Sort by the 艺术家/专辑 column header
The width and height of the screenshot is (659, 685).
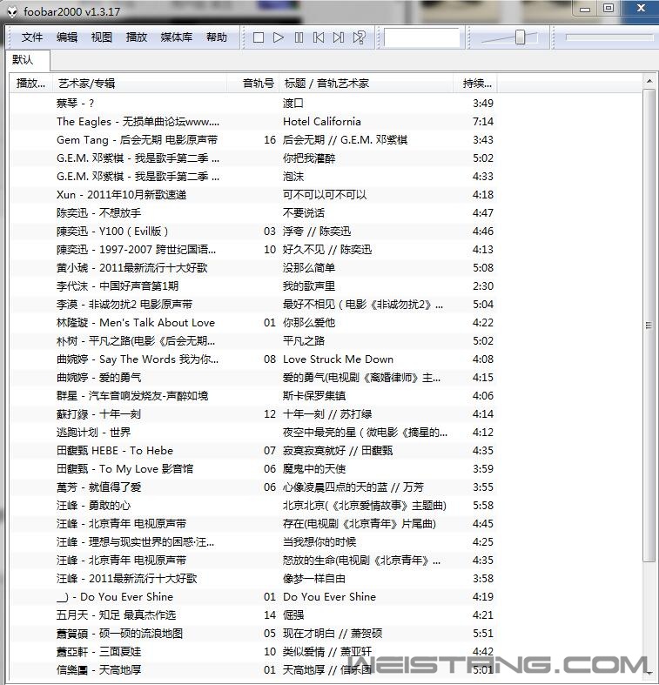tap(140, 83)
